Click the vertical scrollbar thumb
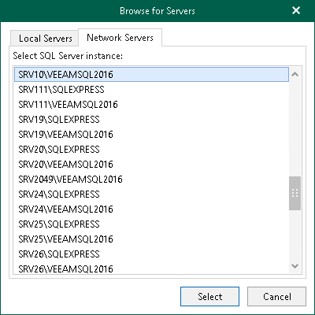The image size is (315, 315). click(x=295, y=193)
